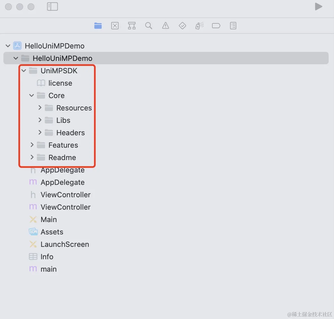Click the Assets catalog icon
Image resolution: width=334 pixels, height=319 pixels.
tap(33, 232)
